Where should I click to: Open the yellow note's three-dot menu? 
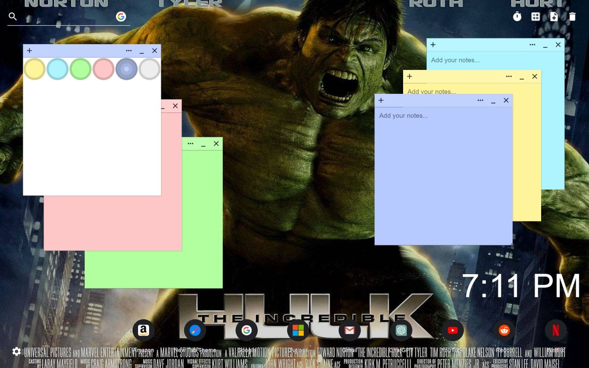(x=509, y=76)
